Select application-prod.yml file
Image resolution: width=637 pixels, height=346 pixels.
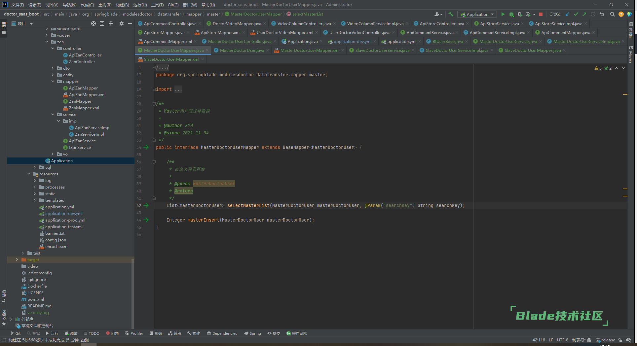pyautogui.click(x=65, y=220)
